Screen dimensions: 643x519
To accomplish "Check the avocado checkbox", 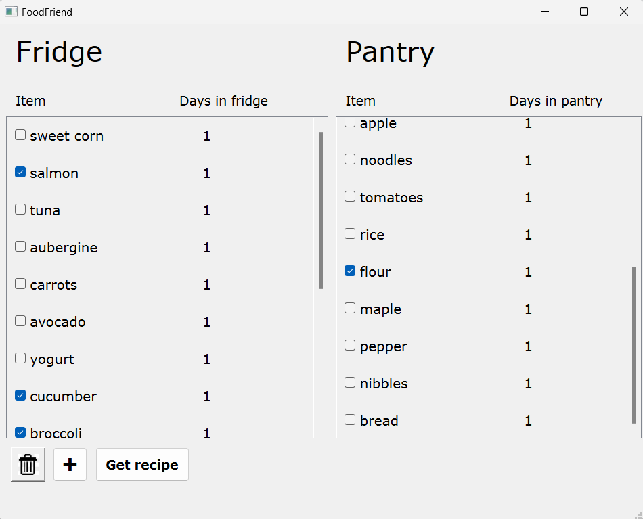I will (x=20, y=321).
